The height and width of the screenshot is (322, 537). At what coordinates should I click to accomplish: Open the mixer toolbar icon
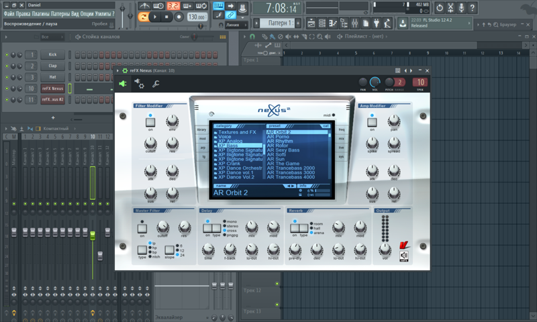[355, 23]
